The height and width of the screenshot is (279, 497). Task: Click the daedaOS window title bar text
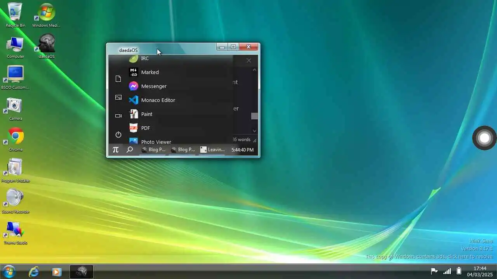click(x=128, y=50)
